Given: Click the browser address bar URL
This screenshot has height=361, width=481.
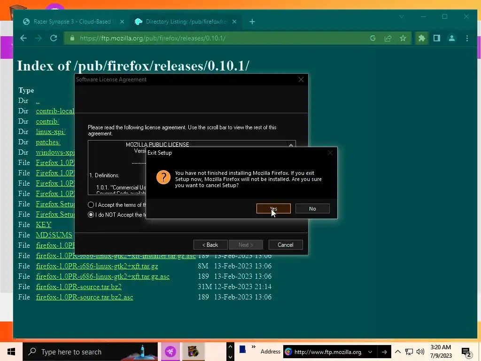Looking at the screenshot, I should pyautogui.click(x=153, y=38).
